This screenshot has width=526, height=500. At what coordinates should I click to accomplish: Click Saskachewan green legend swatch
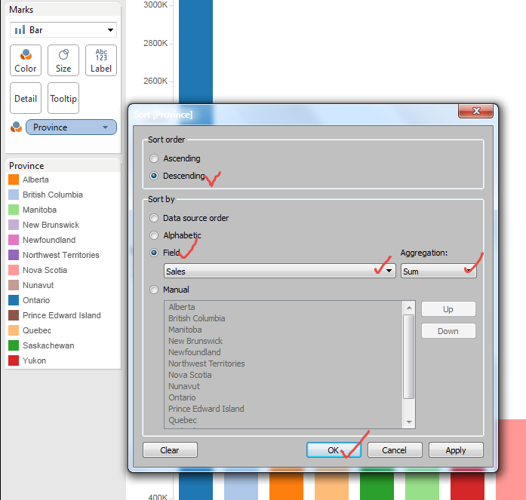coord(14,345)
